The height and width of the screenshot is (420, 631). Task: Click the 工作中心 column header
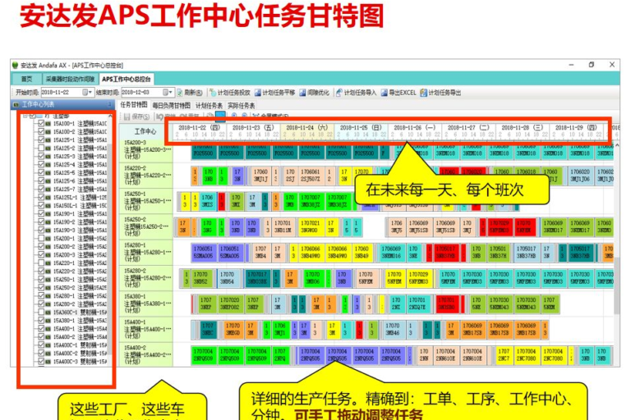pos(145,131)
